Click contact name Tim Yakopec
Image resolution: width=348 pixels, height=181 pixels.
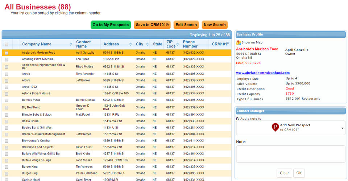84,166
